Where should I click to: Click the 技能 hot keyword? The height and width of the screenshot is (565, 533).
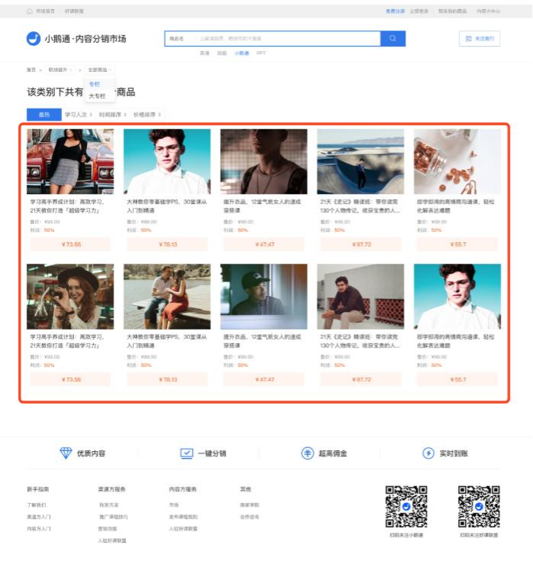[x=221, y=54]
